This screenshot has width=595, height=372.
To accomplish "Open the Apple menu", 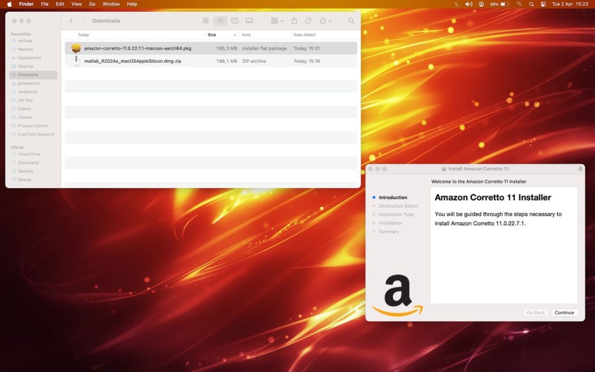I will [9, 4].
